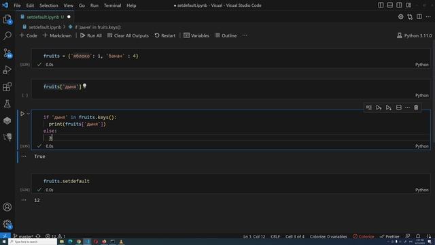Change language mode of first cell 'Python'

point(421,65)
